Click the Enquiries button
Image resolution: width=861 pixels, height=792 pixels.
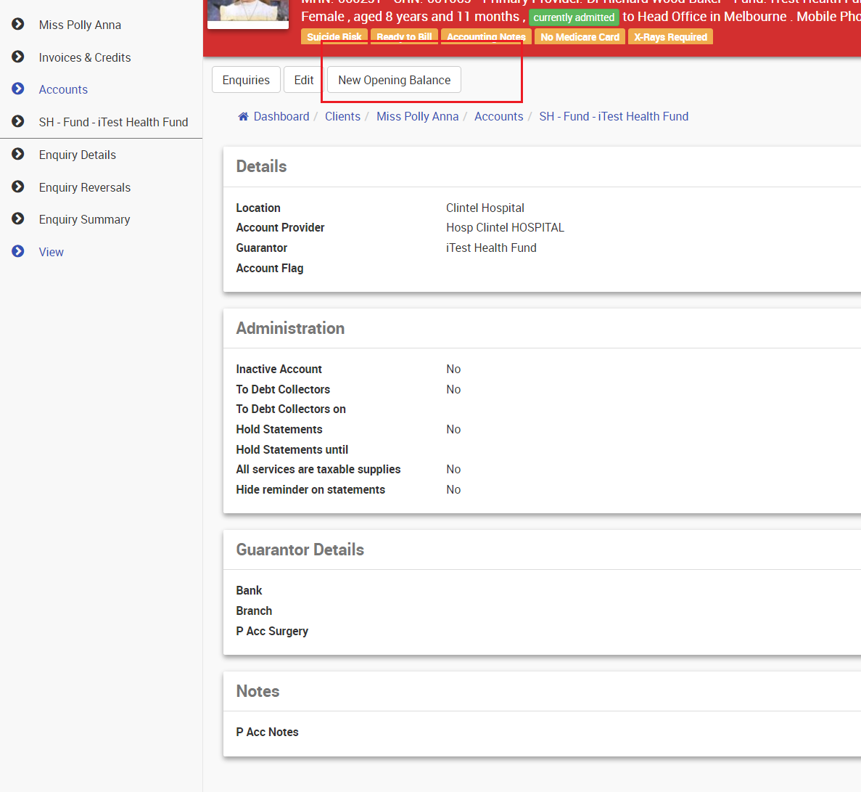pyautogui.click(x=246, y=81)
